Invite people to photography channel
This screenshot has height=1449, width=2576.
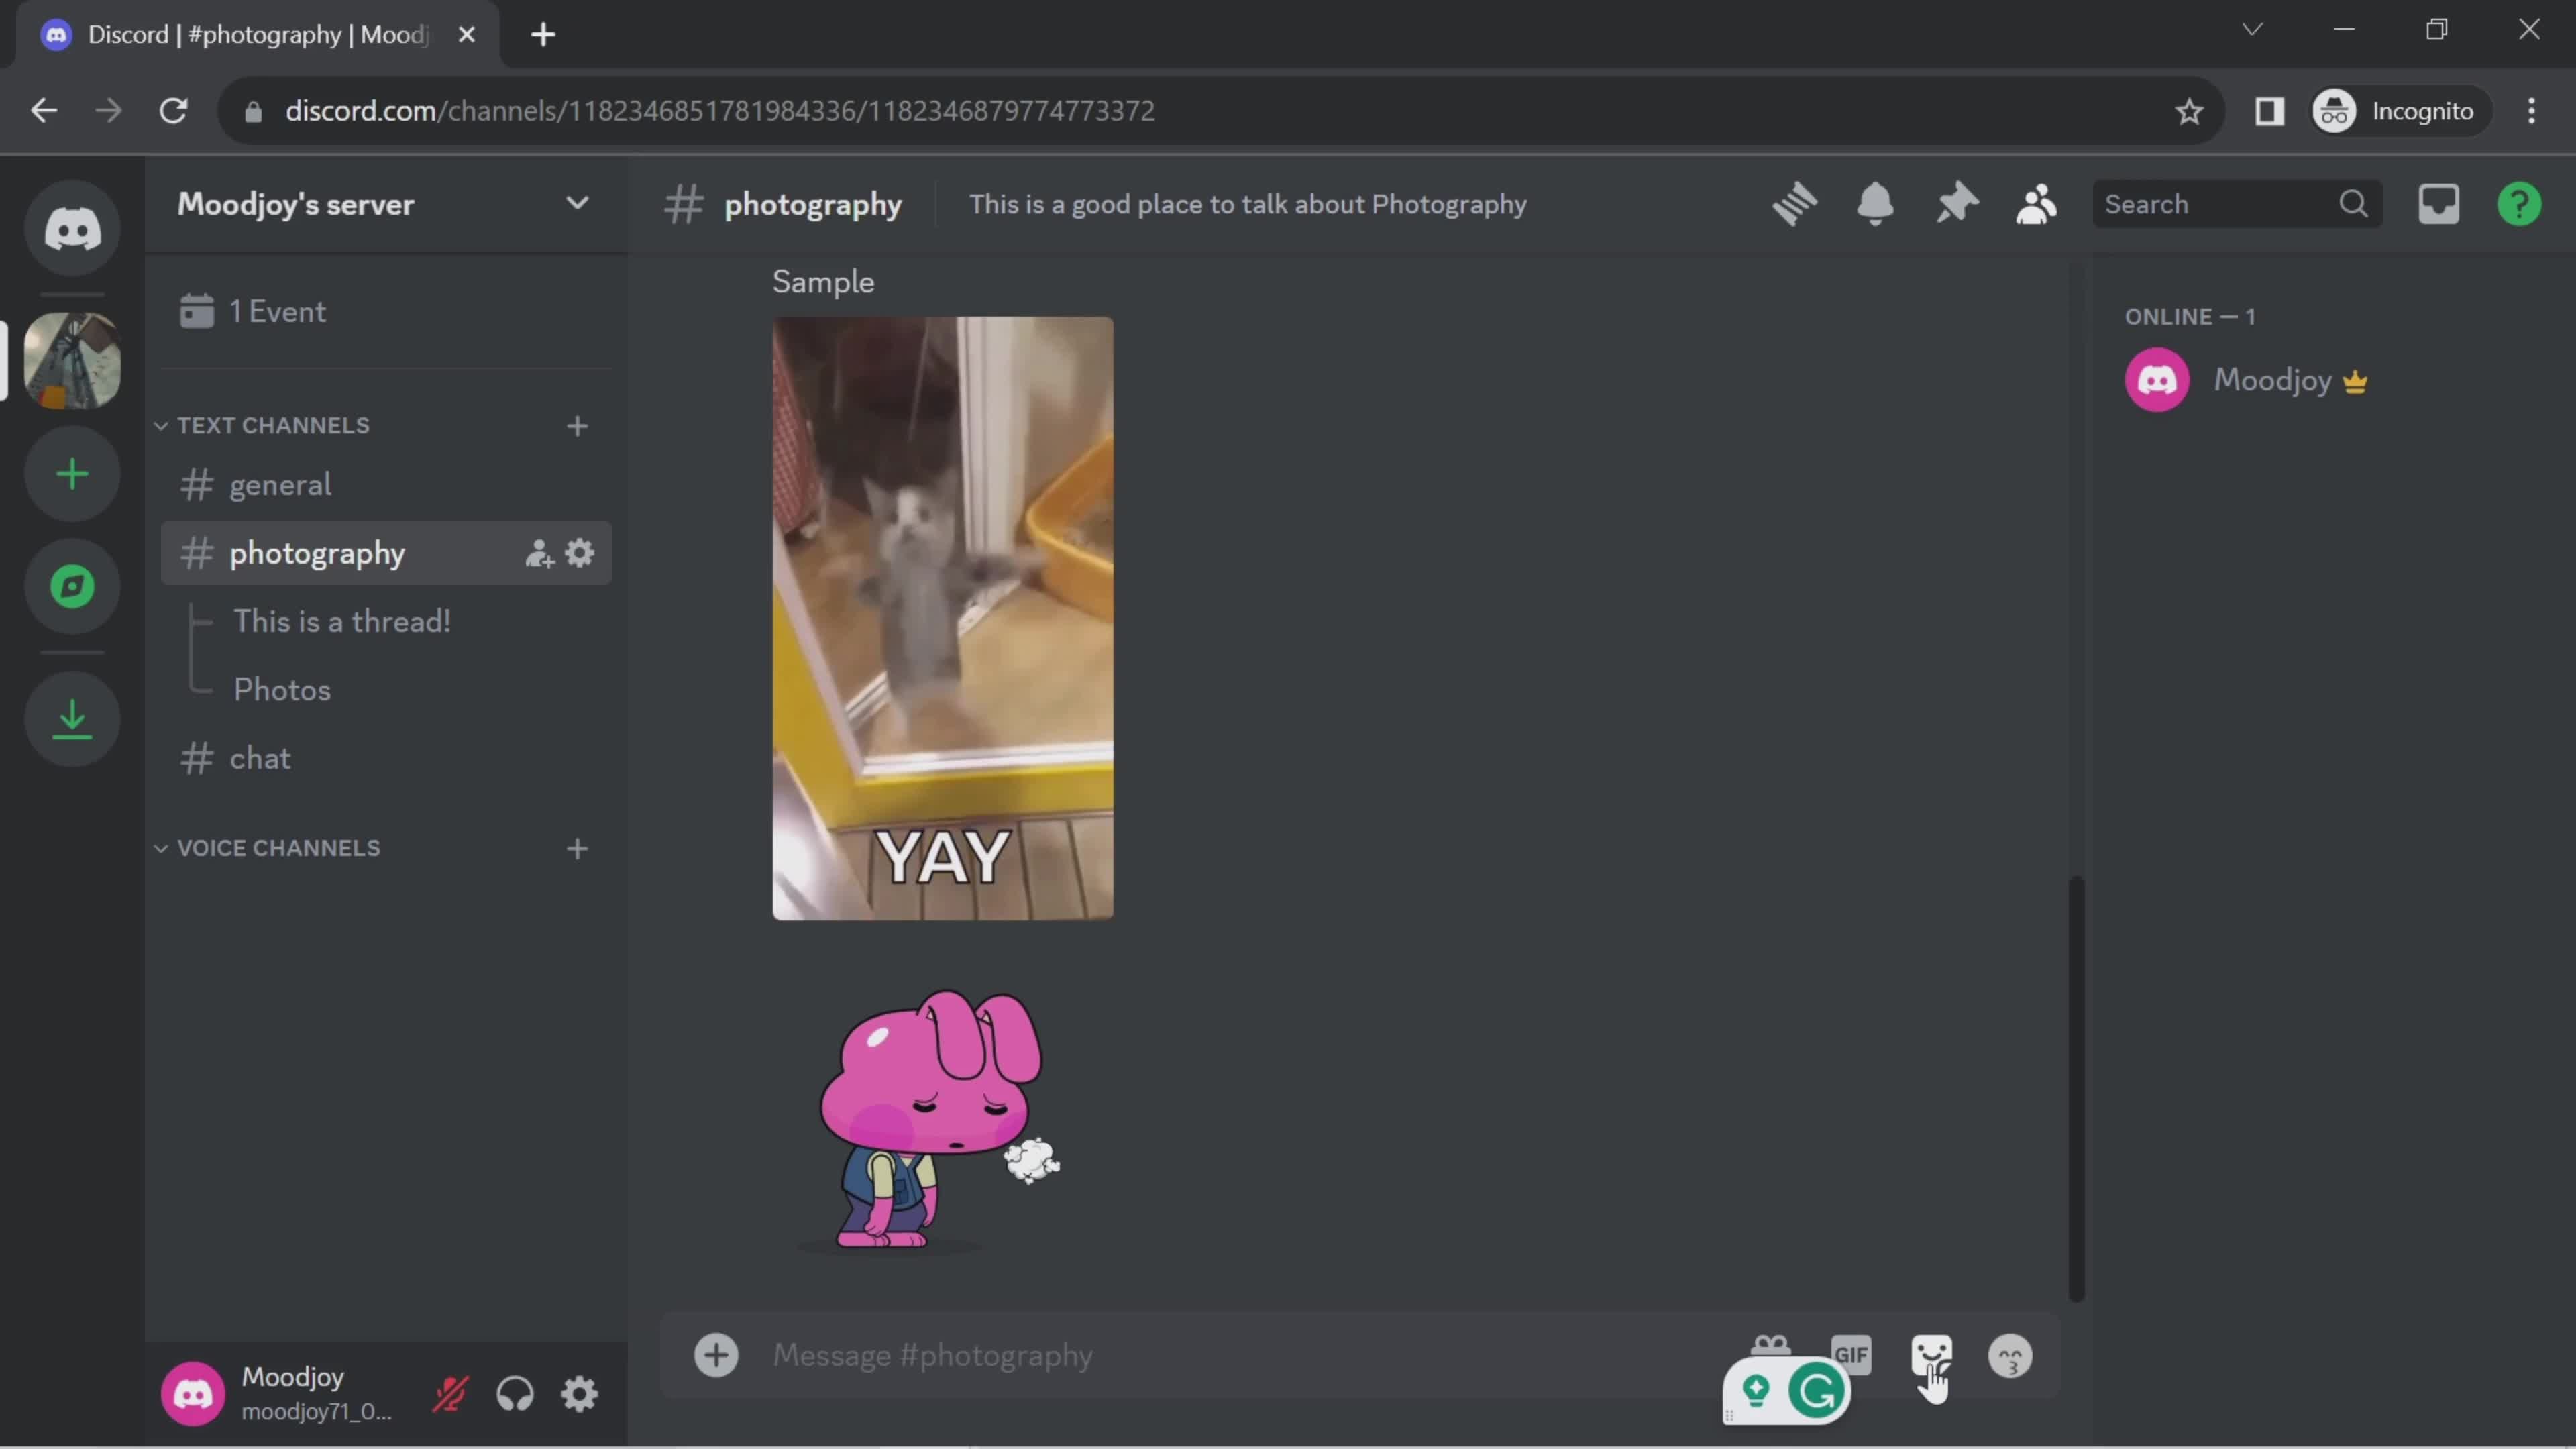(x=539, y=553)
